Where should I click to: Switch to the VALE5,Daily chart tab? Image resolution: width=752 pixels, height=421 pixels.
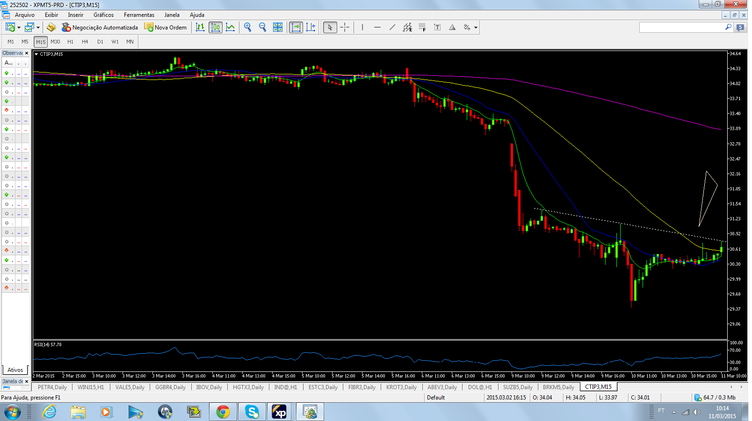130,387
